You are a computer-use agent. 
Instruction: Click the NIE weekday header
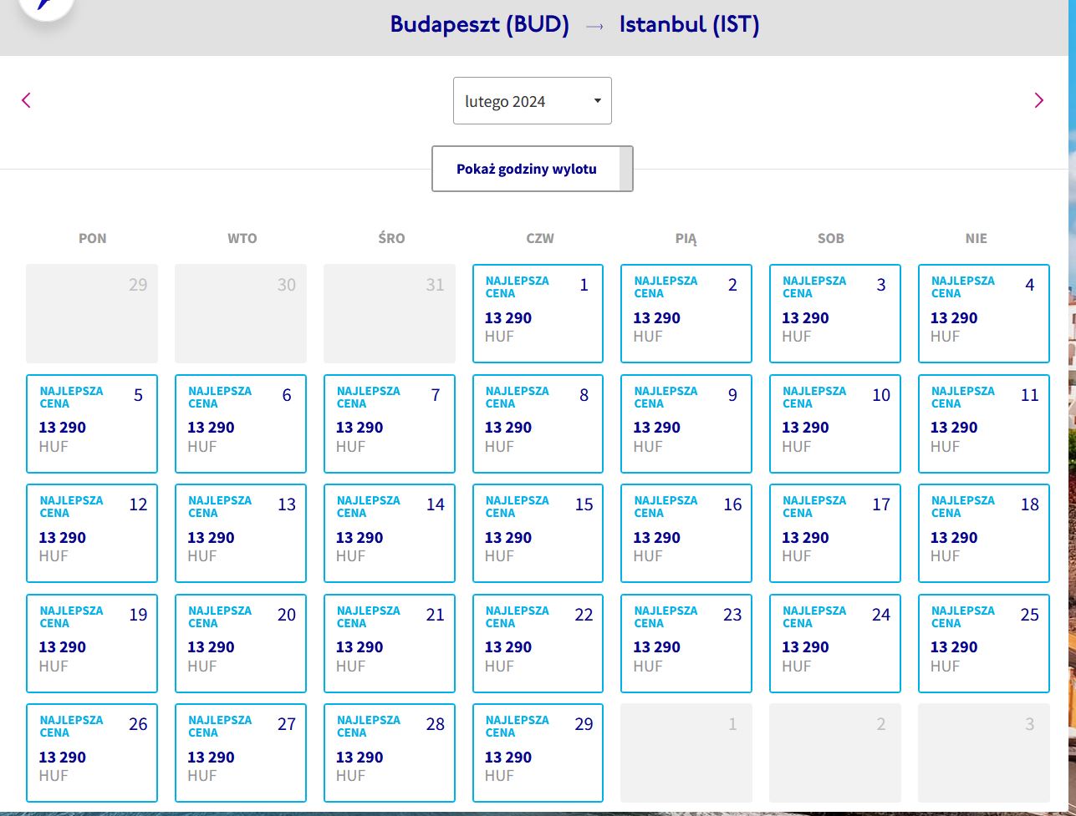[x=976, y=238]
